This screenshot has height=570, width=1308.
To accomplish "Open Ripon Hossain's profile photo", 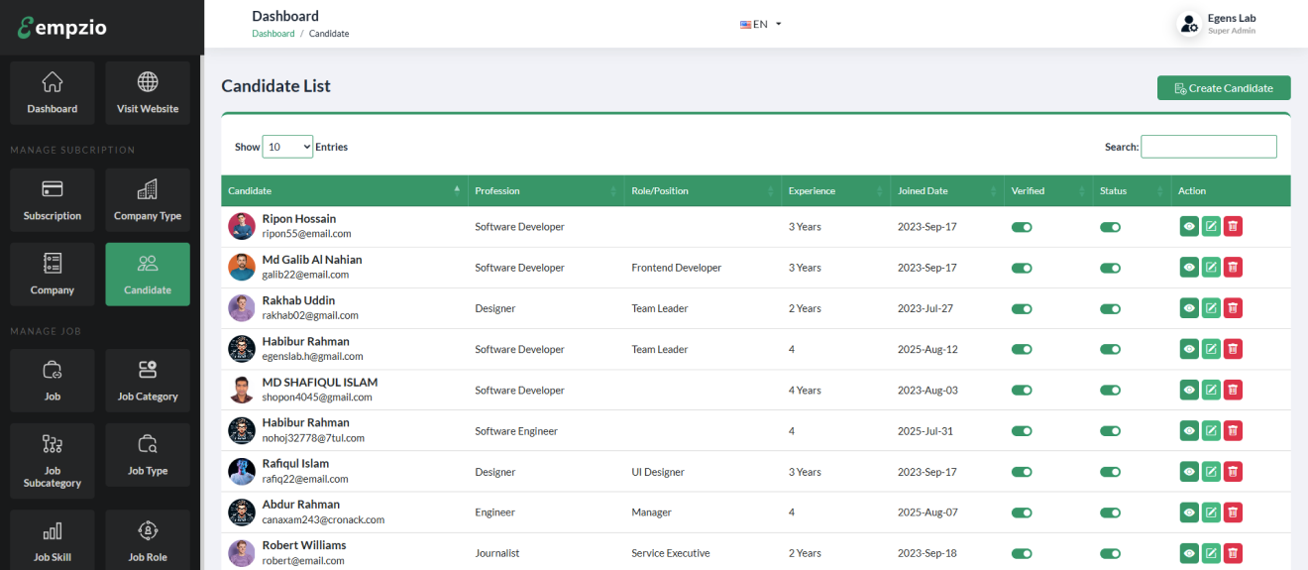I will coord(242,226).
